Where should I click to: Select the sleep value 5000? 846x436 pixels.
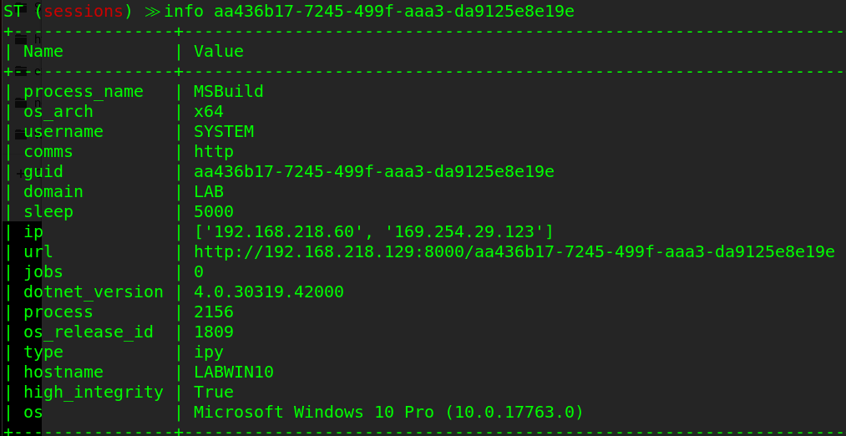[x=213, y=211]
